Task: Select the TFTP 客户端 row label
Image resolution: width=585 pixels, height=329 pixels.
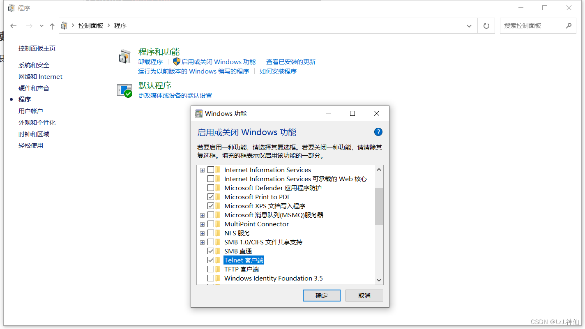Action: pos(242,269)
